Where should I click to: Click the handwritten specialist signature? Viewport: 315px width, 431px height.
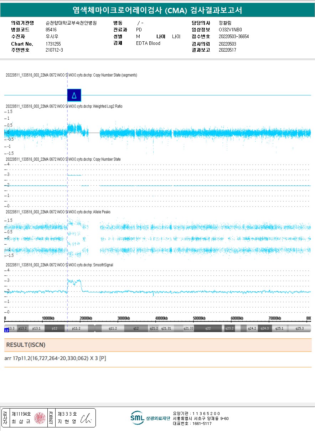pyautogui.click(x=86, y=418)
